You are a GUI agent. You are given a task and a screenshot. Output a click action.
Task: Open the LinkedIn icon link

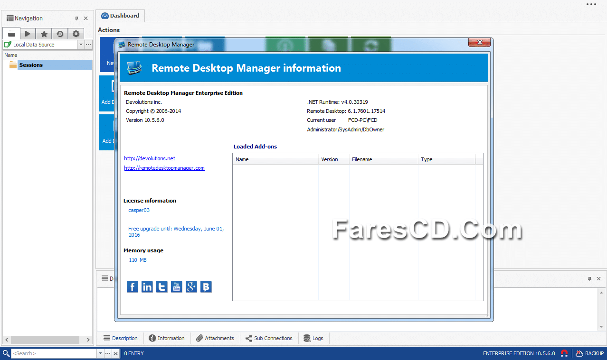pyautogui.click(x=147, y=287)
